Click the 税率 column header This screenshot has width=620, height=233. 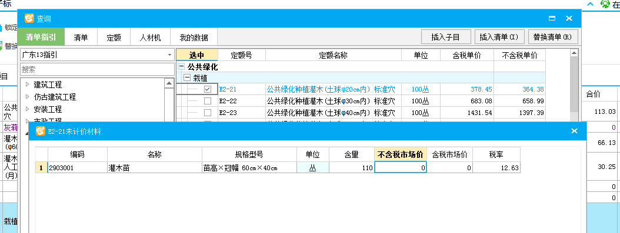(x=496, y=154)
